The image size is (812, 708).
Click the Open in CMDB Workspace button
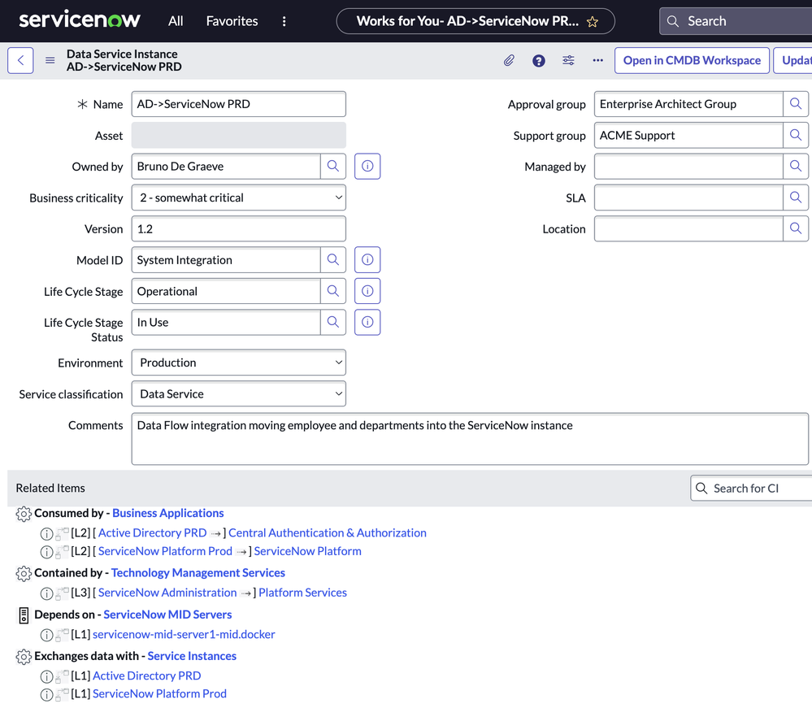pos(692,60)
